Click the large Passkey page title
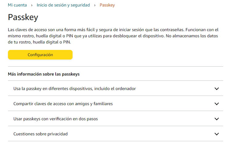Image resolution: width=233 pixels, height=148 pixels. [23, 17]
